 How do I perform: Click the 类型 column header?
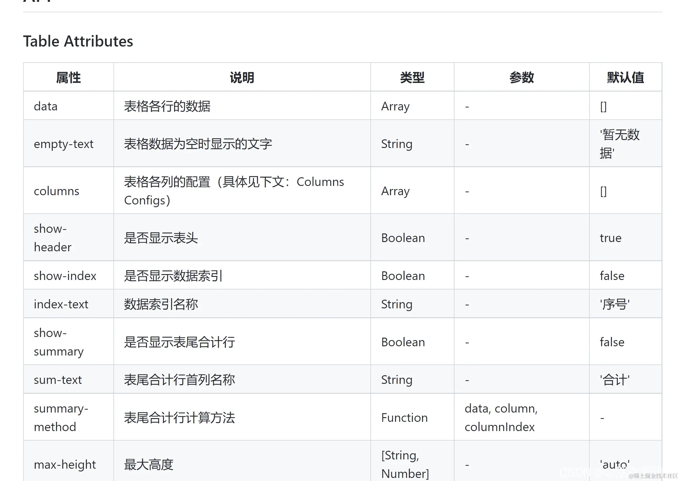pos(412,77)
